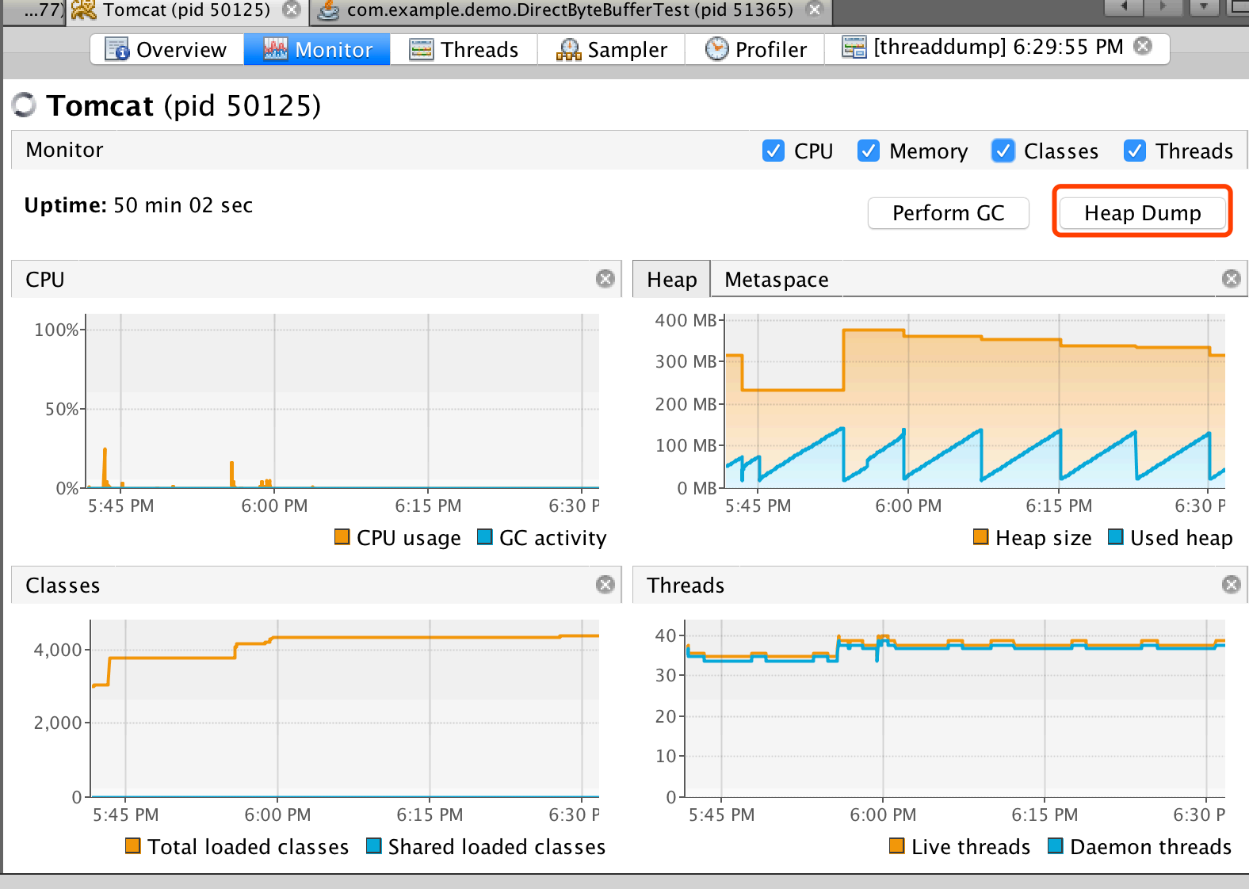Click the Heap Dump button
This screenshot has height=889, width=1249.
1143,213
